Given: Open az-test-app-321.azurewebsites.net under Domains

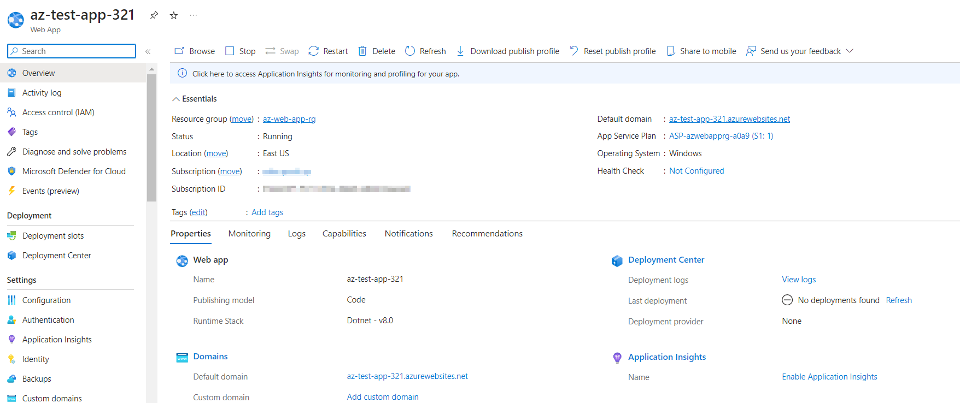Looking at the screenshot, I should click(x=407, y=376).
